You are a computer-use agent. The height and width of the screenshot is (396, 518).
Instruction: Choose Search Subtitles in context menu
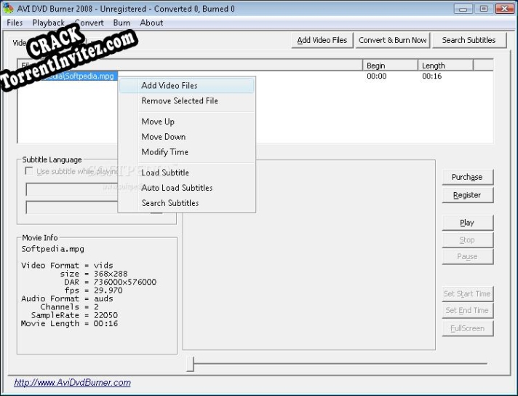pos(187,203)
